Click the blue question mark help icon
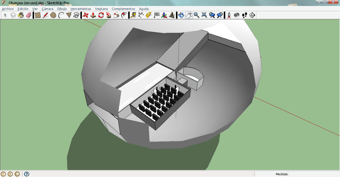 pos(27,174)
